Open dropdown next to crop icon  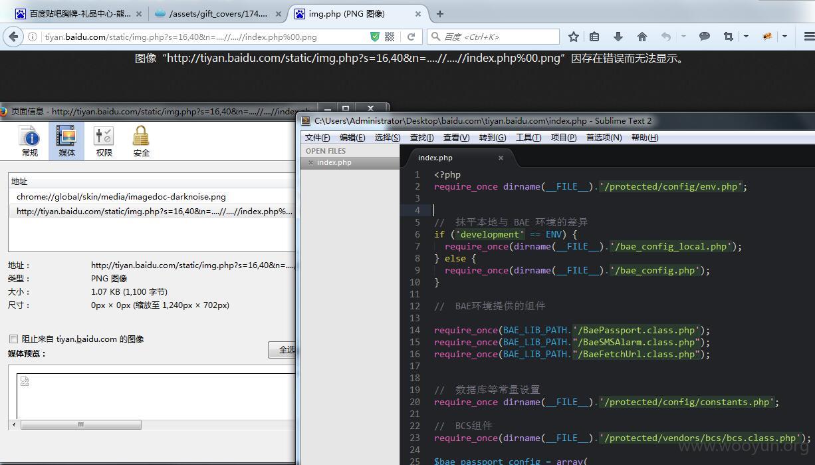746,37
